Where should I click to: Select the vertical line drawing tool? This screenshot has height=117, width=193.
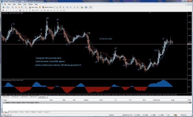(10, 10)
